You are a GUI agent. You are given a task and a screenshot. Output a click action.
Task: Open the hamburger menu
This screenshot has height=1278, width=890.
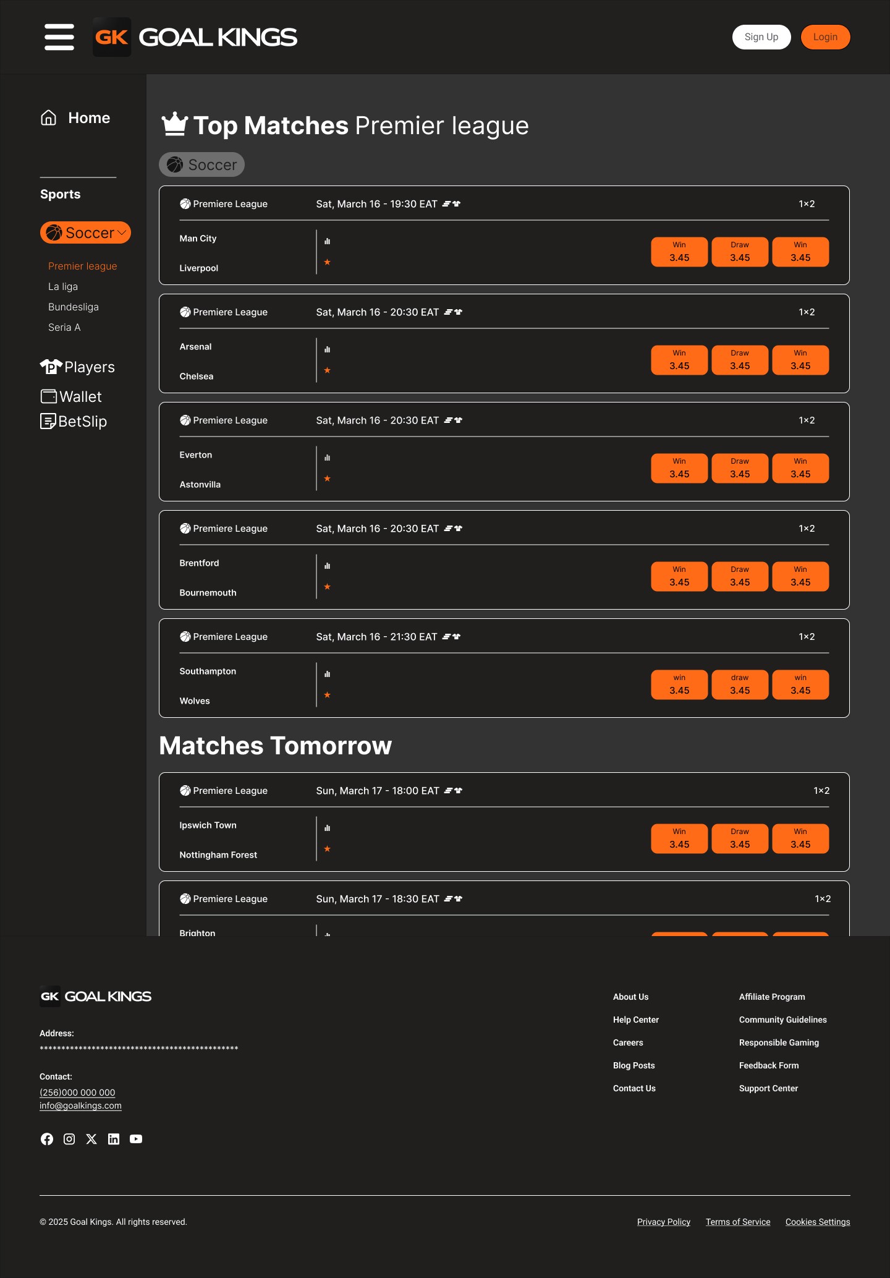[59, 37]
